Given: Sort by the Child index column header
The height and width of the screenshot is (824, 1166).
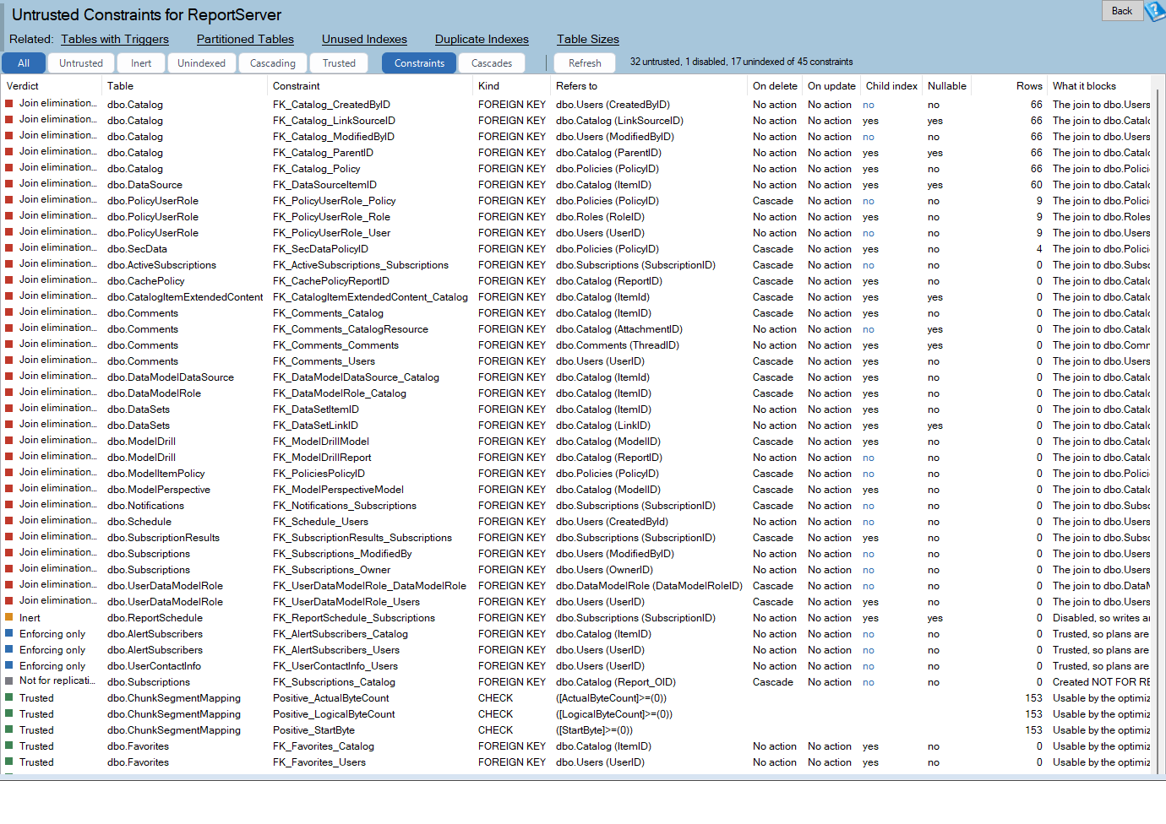Looking at the screenshot, I should point(891,86).
